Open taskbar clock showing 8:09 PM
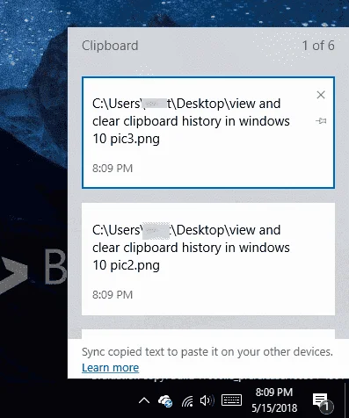Image resolution: width=349 pixels, height=418 pixels. pos(274,393)
